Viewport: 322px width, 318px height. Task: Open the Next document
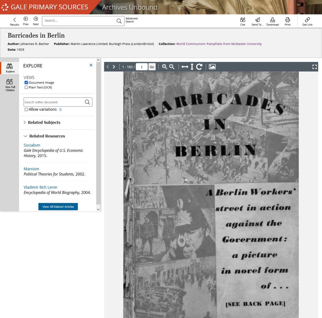[36, 21]
